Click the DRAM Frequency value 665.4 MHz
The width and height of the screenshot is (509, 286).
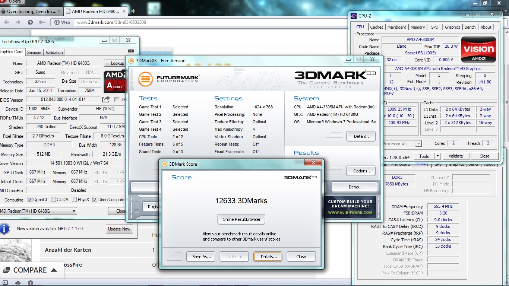pyautogui.click(x=443, y=207)
